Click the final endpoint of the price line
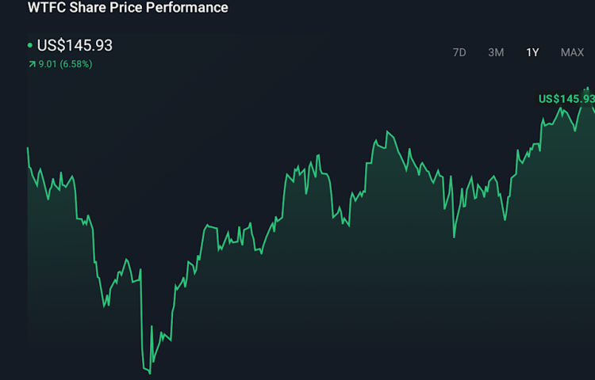Viewport: 595px width, 380px height. click(593, 108)
